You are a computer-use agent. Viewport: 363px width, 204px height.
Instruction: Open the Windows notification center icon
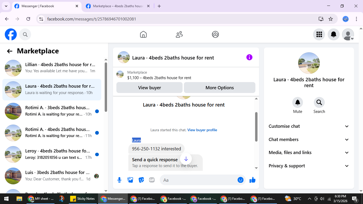tap(355, 199)
